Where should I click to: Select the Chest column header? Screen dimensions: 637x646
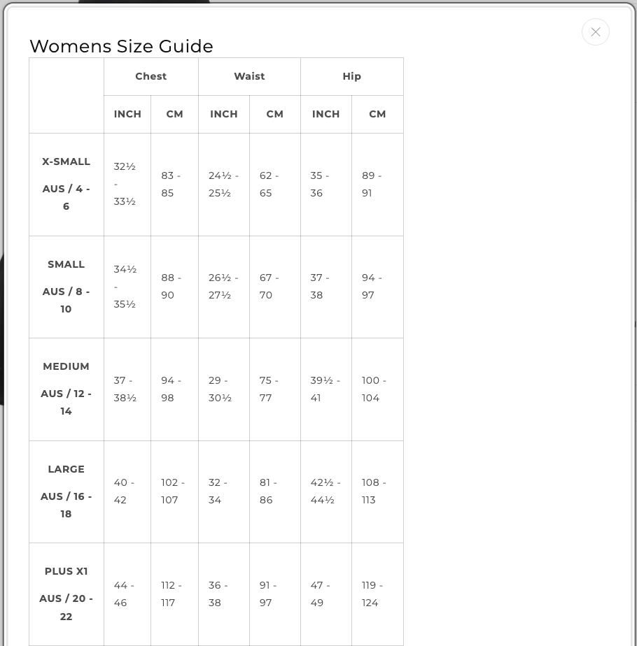pyautogui.click(x=151, y=76)
